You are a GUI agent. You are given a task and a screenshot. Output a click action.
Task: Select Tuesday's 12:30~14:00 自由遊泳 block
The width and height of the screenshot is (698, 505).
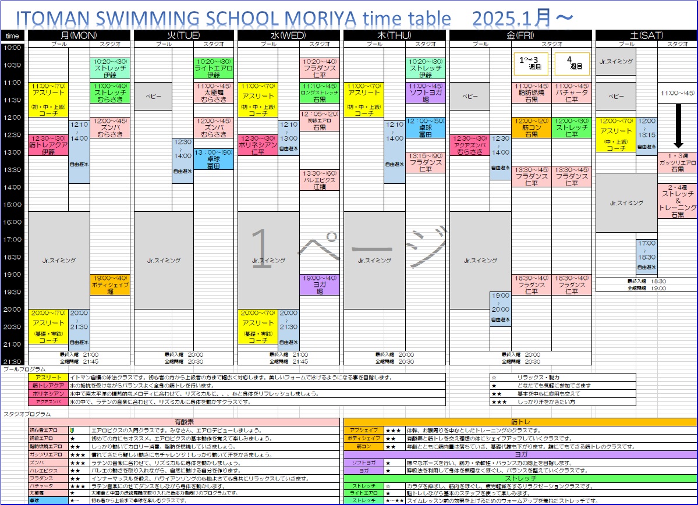tap(183, 161)
